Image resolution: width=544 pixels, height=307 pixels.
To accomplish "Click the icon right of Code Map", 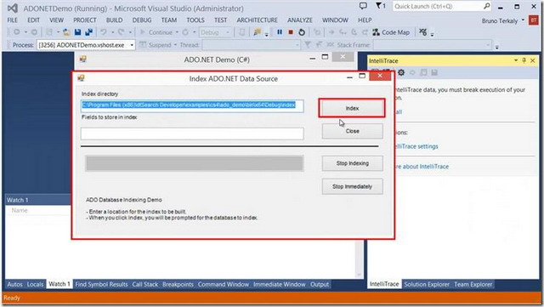I will coord(422,32).
